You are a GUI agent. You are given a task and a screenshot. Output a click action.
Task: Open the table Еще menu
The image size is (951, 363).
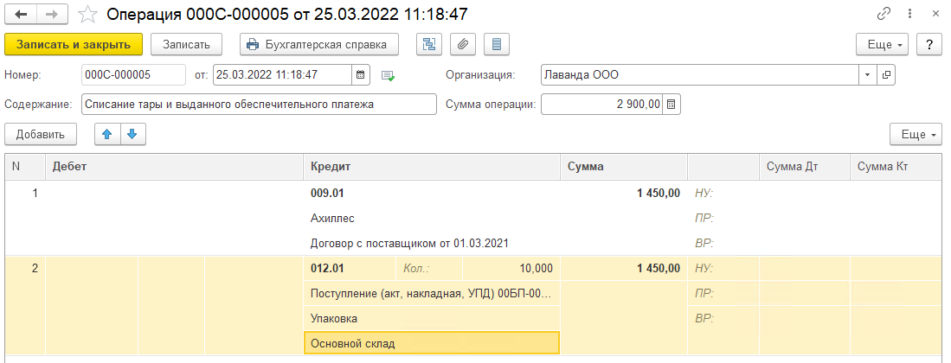tap(916, 135)
